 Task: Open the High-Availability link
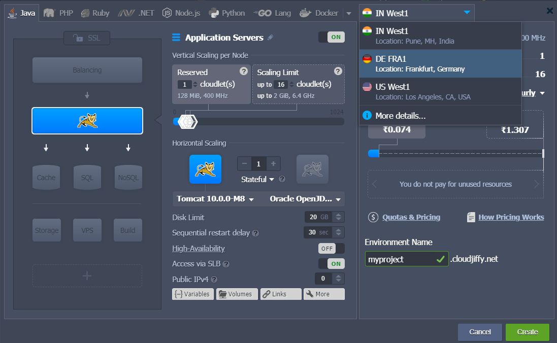199,249
